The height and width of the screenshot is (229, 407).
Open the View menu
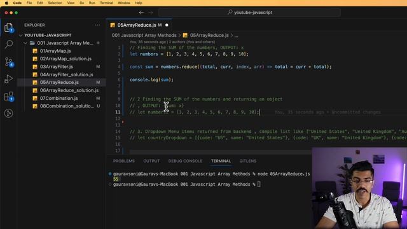click(71, 3)
